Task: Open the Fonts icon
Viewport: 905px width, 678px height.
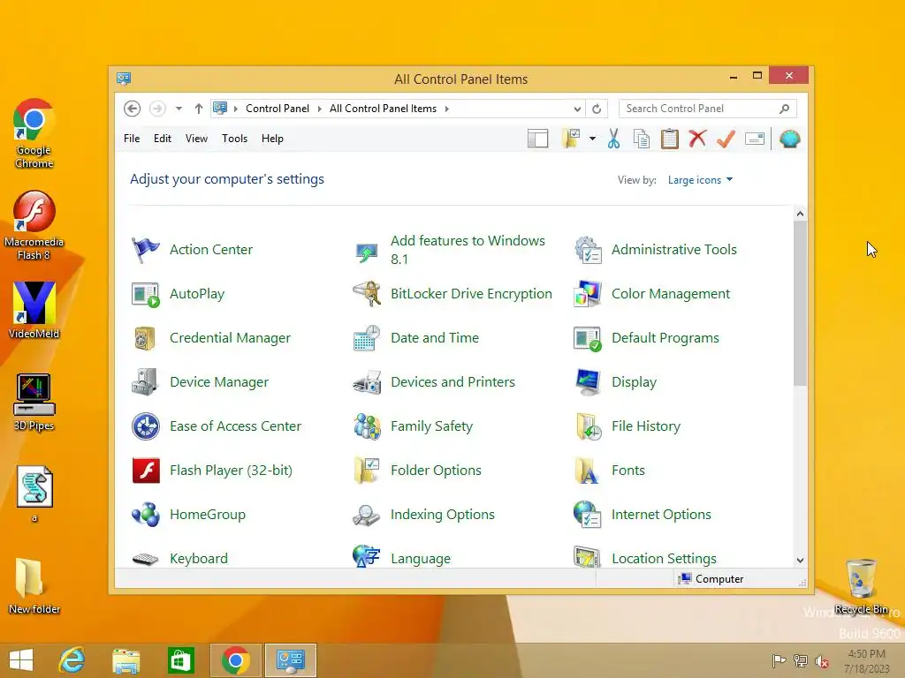Action: pyautogui.click(x=588, y=471)
